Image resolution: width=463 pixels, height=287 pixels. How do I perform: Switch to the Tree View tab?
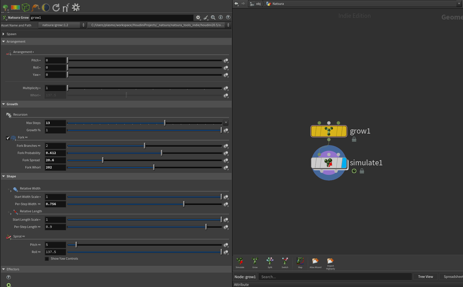(425, 276)
